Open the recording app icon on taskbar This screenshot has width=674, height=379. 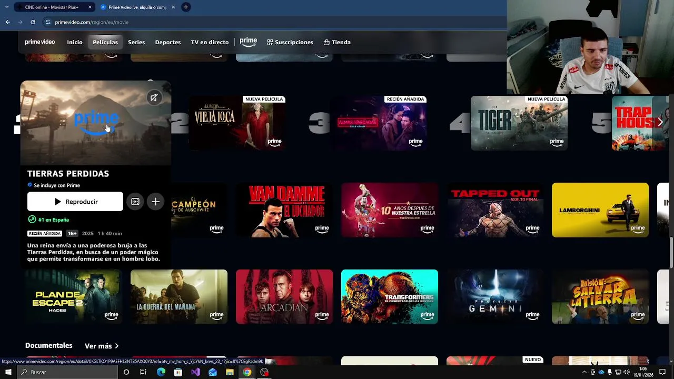[264, 372]
